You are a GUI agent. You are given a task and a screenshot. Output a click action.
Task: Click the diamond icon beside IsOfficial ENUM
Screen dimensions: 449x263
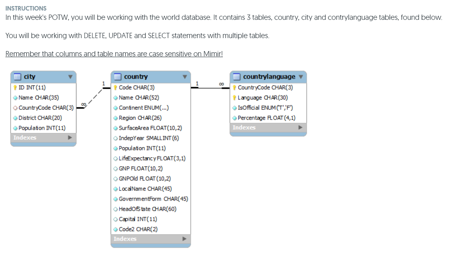coord(235,108)
